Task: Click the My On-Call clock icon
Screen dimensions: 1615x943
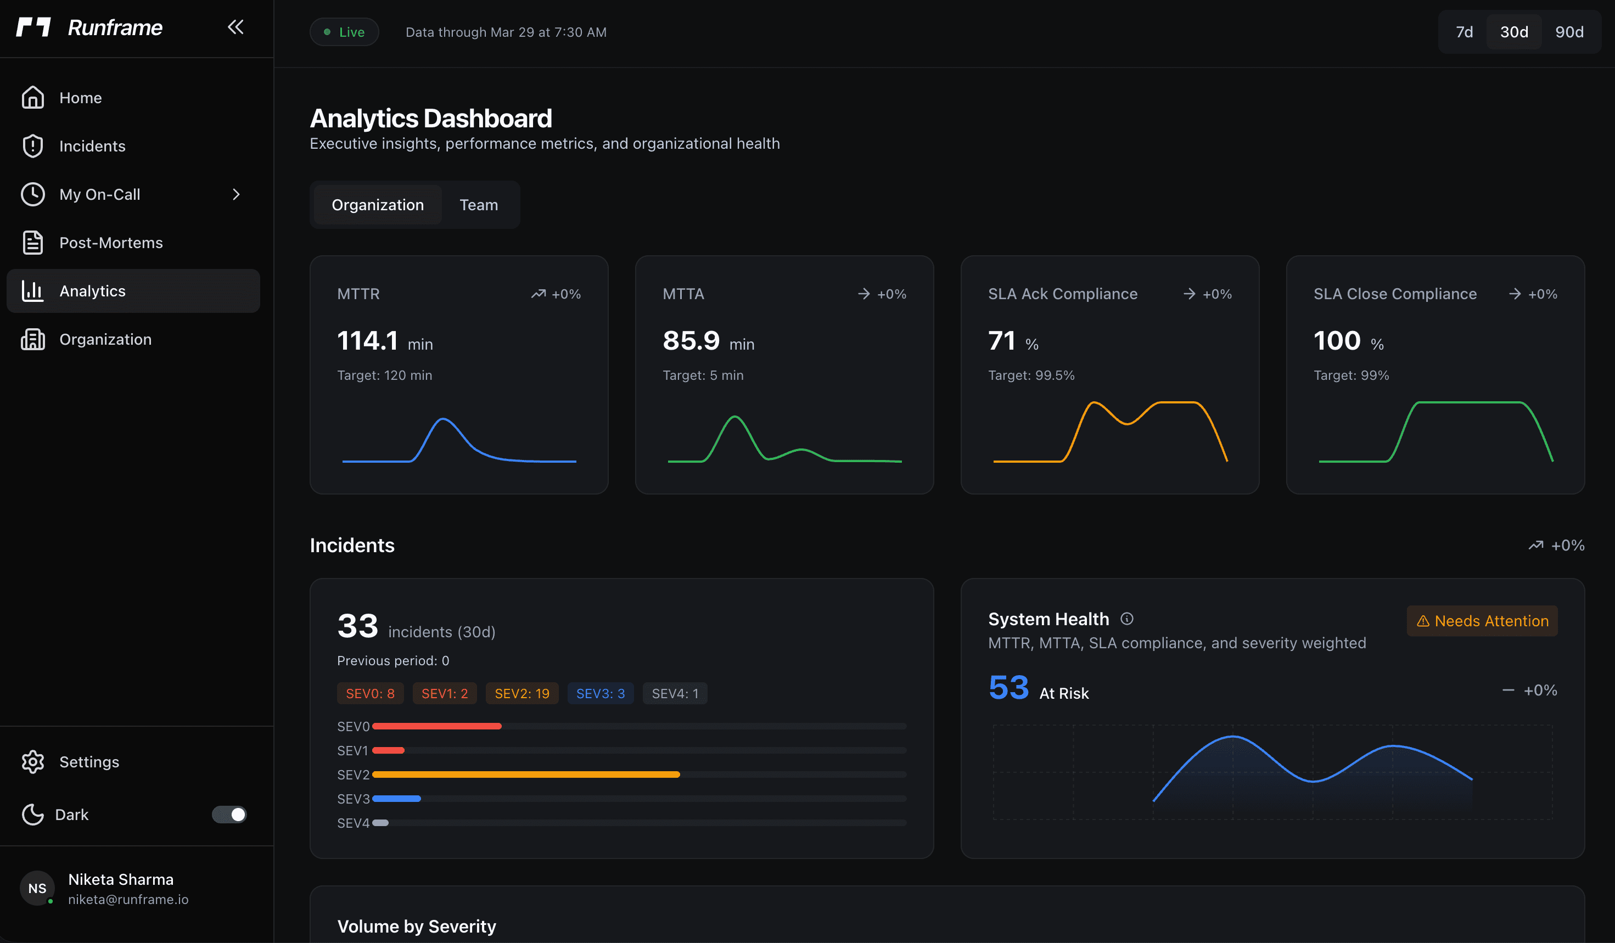Action: (x=33, y=194)
